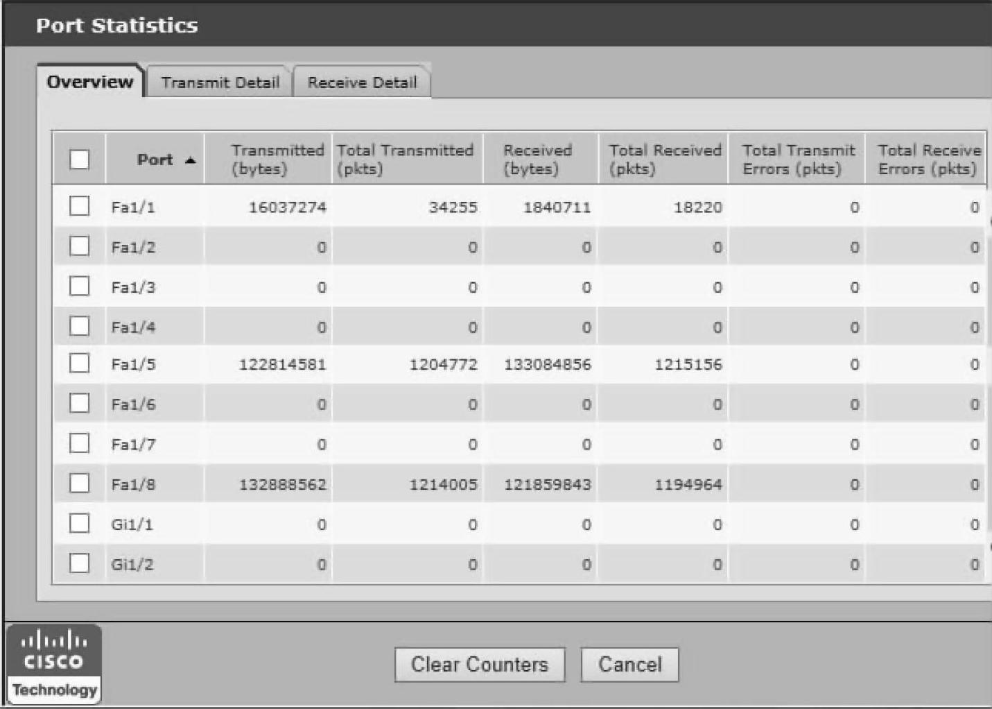
Task: Click the Transmitted (bytes) column header
Action: 269,160
